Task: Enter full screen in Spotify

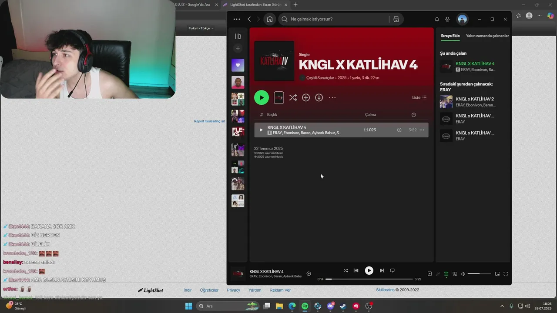Action: (x=506, y=274)
